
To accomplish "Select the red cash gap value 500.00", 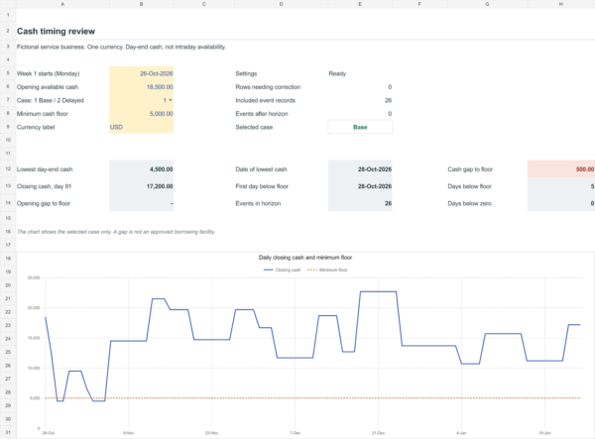I will [561, 169].
